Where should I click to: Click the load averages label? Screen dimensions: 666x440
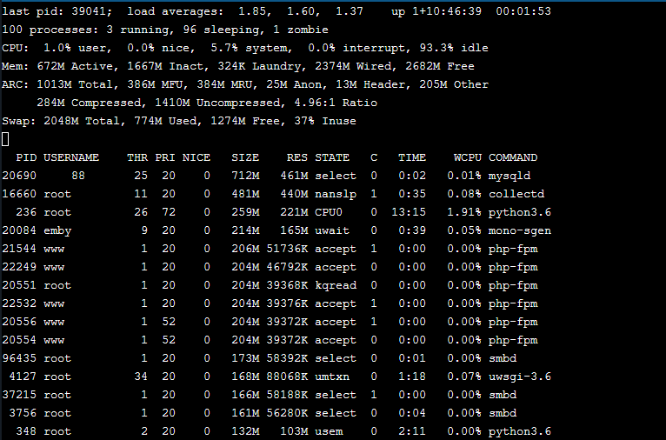click(x=176, y=11)
